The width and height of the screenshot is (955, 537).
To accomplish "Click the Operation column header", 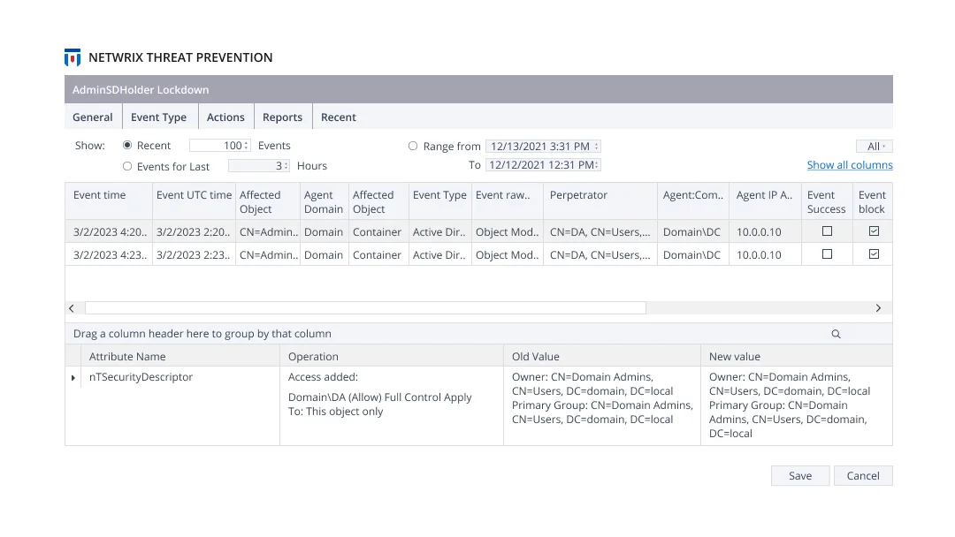I will [x=392, y=356].
